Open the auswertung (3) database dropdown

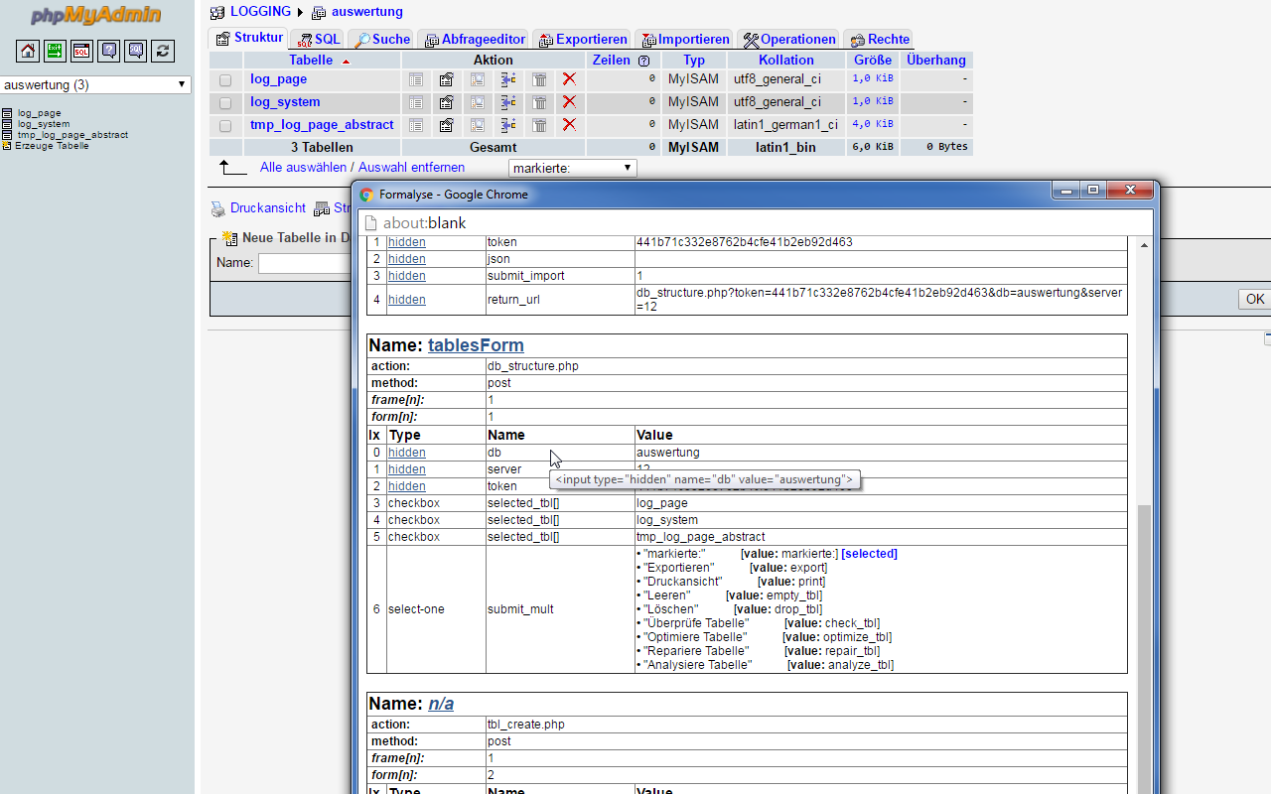click(x=95, y=84)
